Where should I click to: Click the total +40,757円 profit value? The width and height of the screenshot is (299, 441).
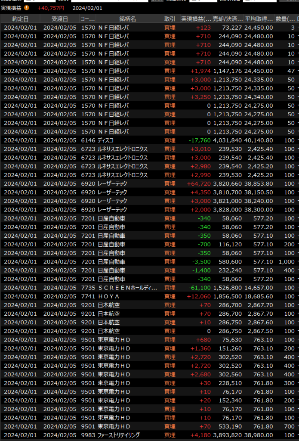(x=51, y=8)
